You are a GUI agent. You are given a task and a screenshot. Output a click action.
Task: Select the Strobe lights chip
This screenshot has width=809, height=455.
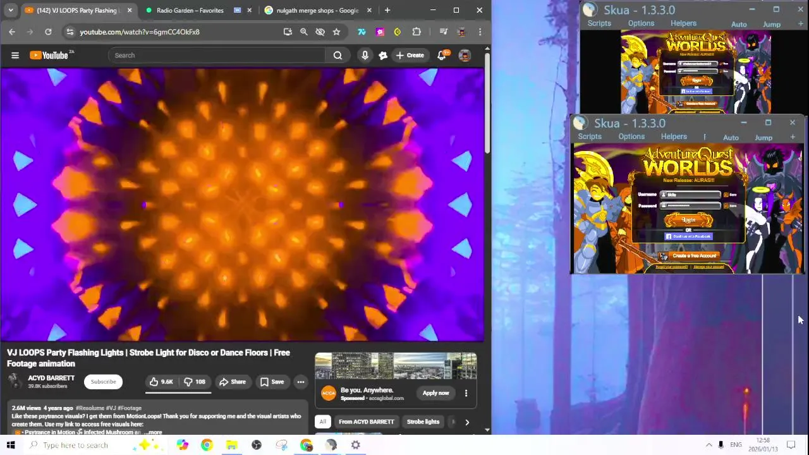[x=423, y=422]
